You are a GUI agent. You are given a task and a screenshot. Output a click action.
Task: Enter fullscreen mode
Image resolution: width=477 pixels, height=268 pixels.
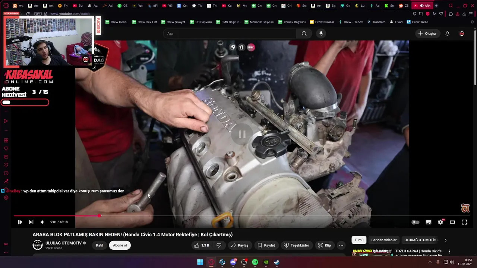pos(464,222)
